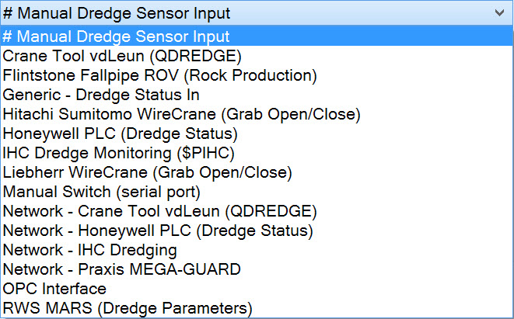
Task: Pick Liebherr WireCrane (Grab Open/Close)
Action: (x=147, y=172)
